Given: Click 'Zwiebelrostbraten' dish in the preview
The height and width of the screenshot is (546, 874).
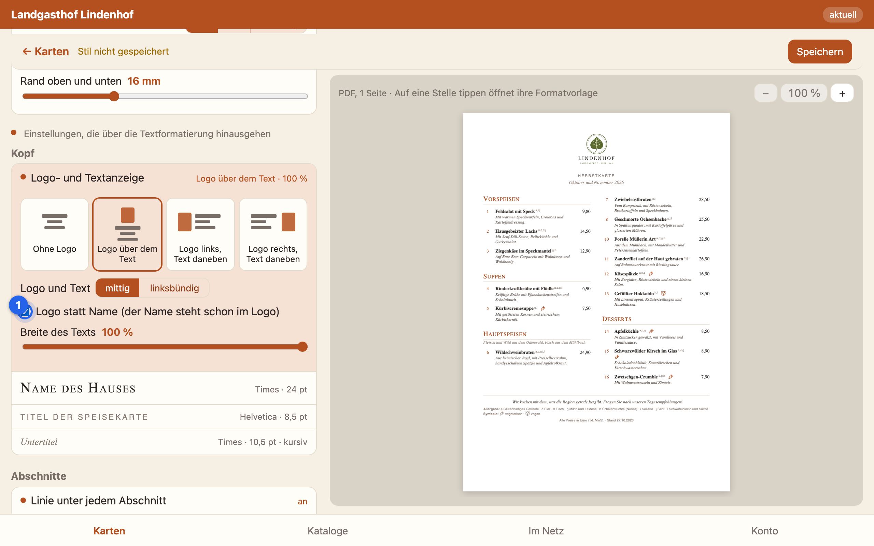Looking at the screenshot, I should [x=633, y=199].
